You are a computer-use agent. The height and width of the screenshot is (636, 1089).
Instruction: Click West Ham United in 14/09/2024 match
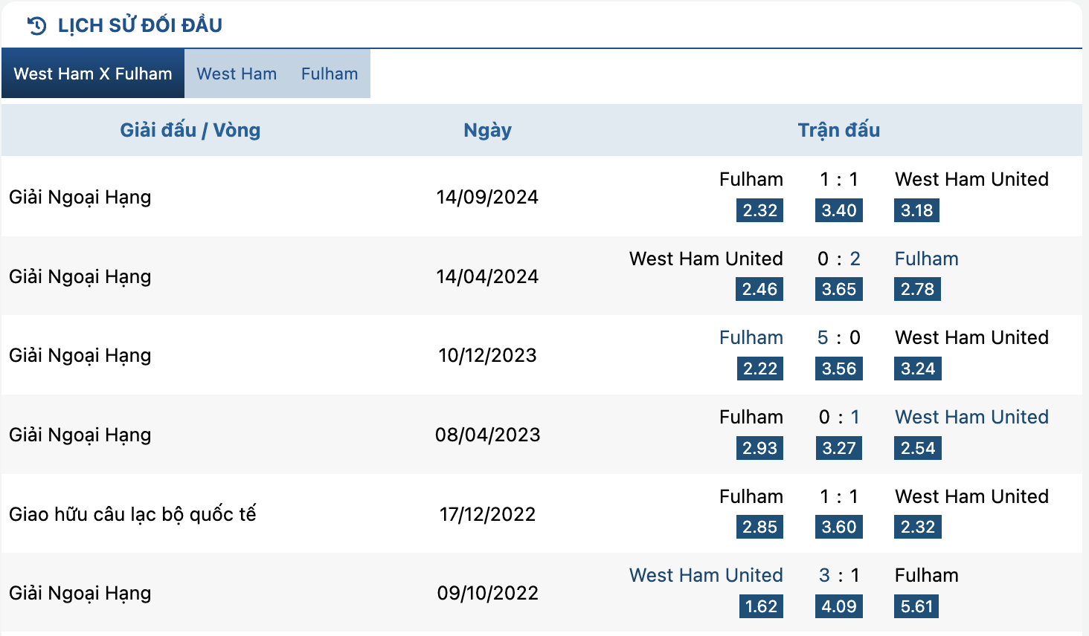pos(971,179)
